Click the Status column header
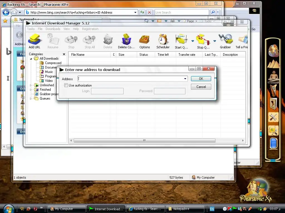 [x=146, y=55]
